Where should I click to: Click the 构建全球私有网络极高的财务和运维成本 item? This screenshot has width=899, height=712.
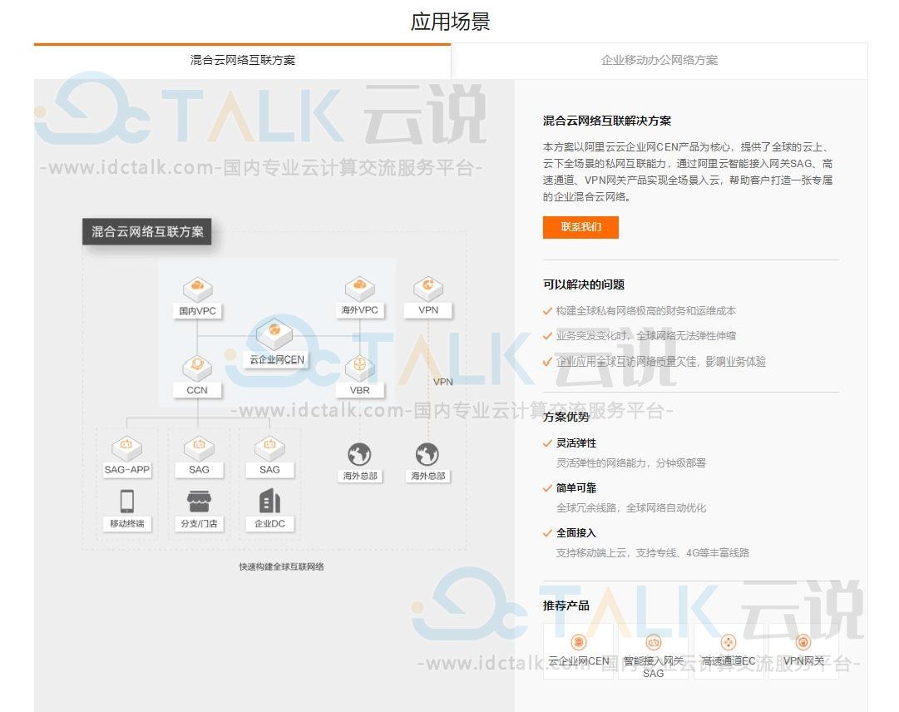point(645,311)
